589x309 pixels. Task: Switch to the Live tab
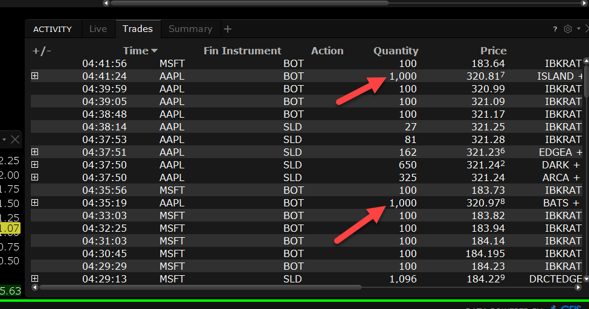pyautogui.click(x=98, y=29)
